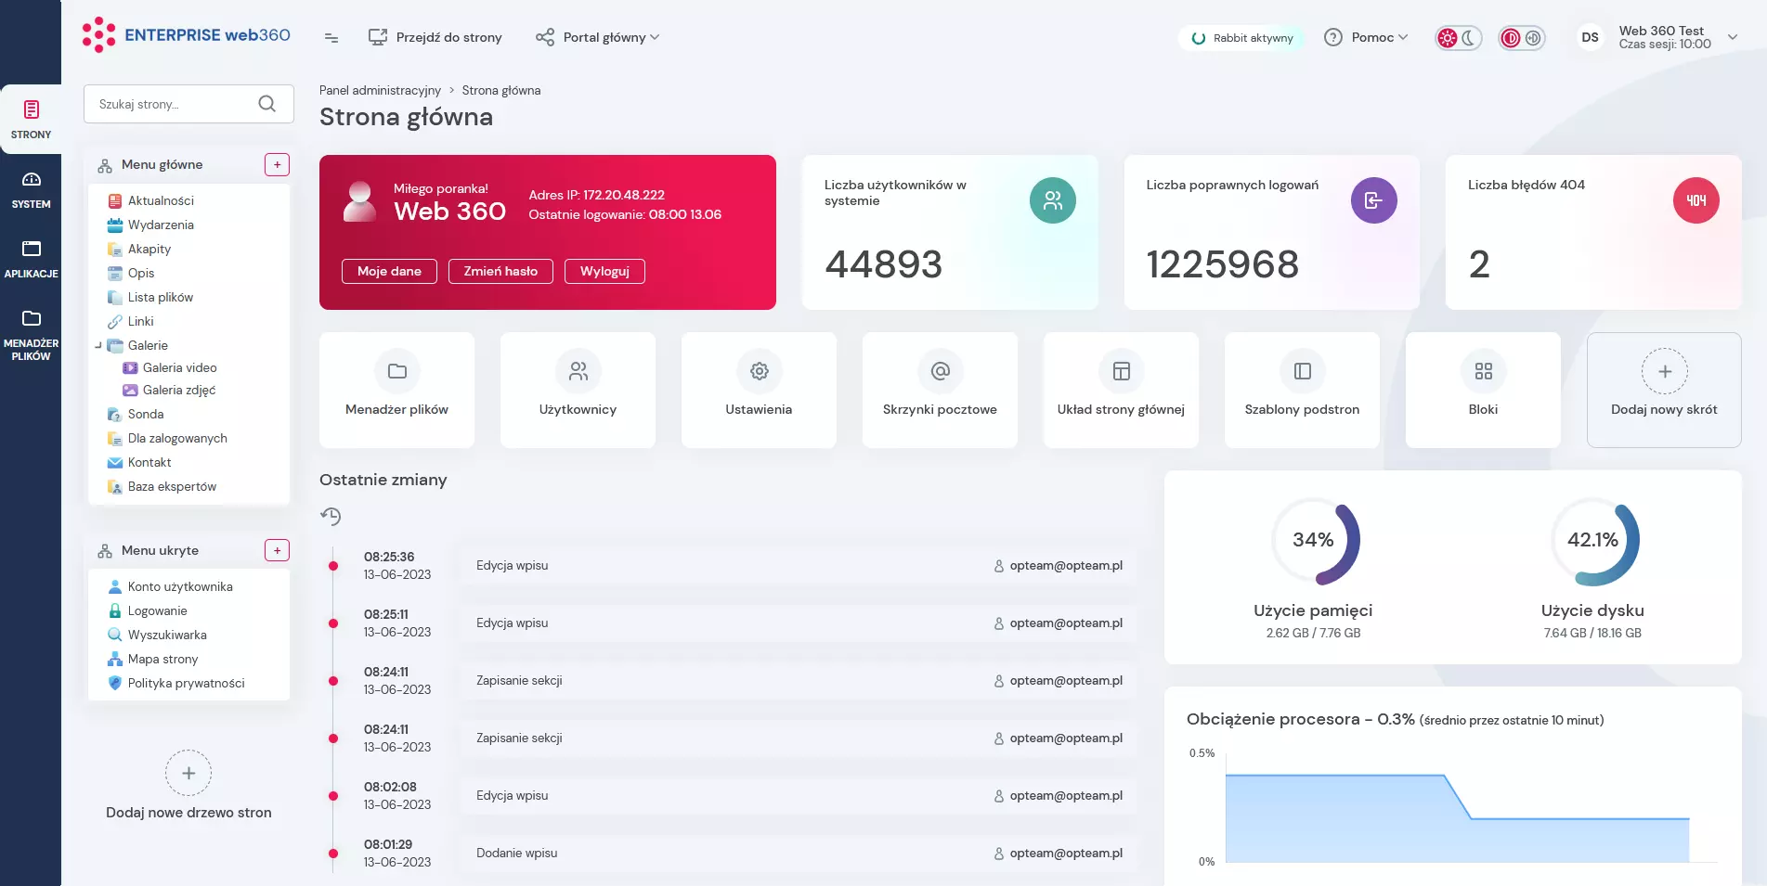The image size is (1767, 886).
Task: Open Menadżer plików in the sidebar
Action: pyautogui.click(x=31, y=335)
